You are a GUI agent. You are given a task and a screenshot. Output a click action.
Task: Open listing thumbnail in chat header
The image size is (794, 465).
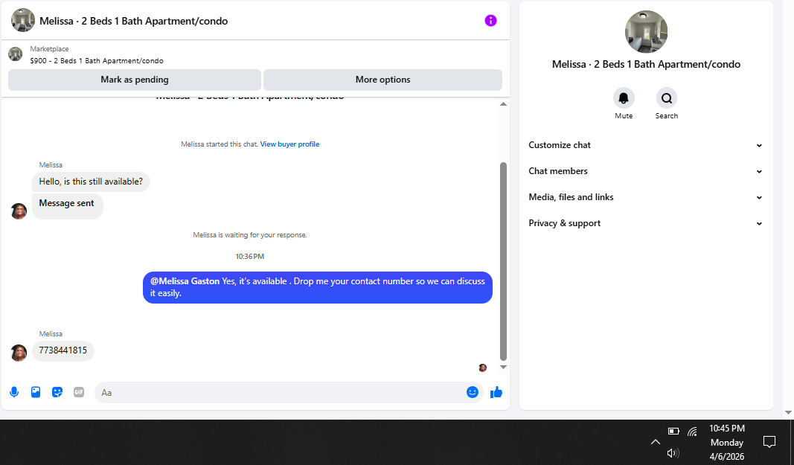pyautogui.click(x=23, y=20)
